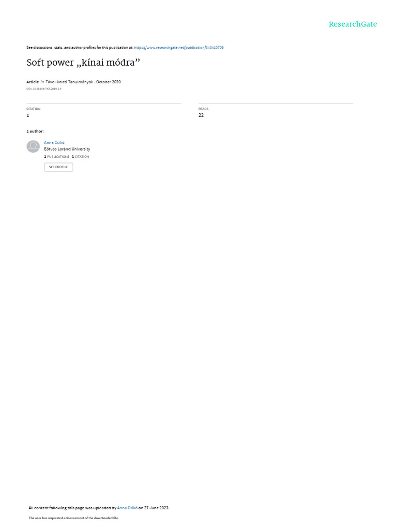
Task: Click the CITATION count label
Action: click(34, 109)
